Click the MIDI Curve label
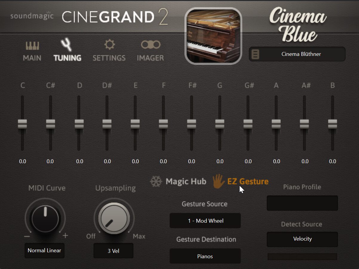The height and width of the screenshot is (269, 359). click(x=47, y=188)
